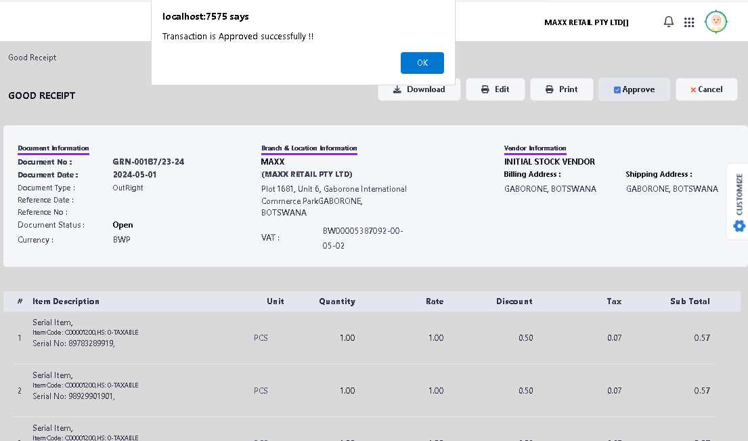This screenshot has width=748, height=441.
Task: Select PCS unit in first item row
Action: tap(261, 337)
